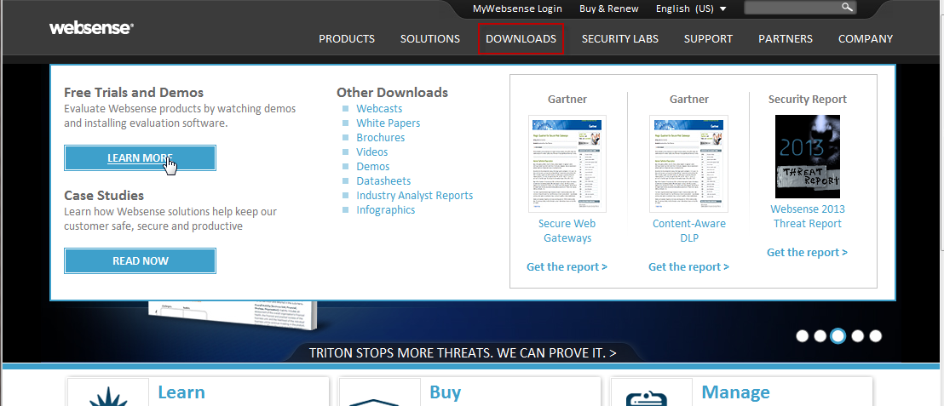Open the Videos link
The width and height of the screenshot is (944, 406).
click(372, 152)
